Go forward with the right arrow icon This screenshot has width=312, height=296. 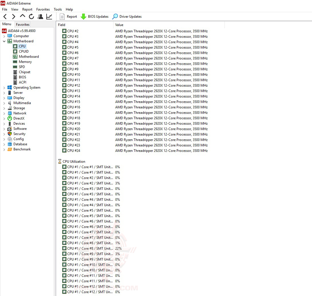13,17
